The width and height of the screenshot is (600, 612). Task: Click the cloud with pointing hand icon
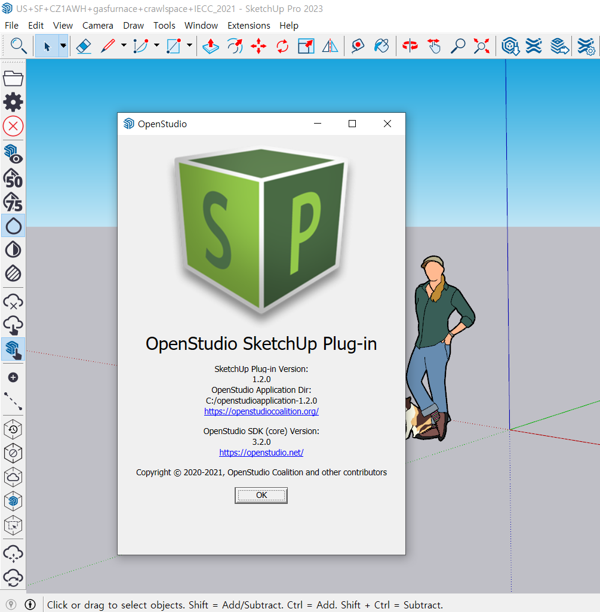(x=13, y=325)
